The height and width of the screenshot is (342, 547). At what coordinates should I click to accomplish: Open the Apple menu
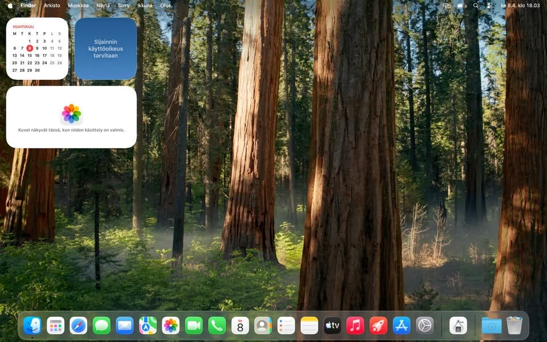click(x=10, y=5)
